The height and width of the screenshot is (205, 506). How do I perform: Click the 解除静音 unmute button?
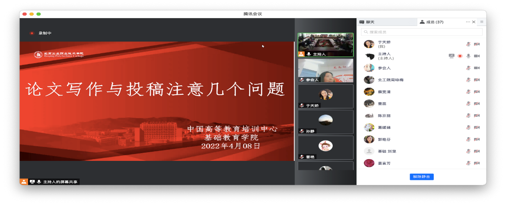(x=421, y=176)
